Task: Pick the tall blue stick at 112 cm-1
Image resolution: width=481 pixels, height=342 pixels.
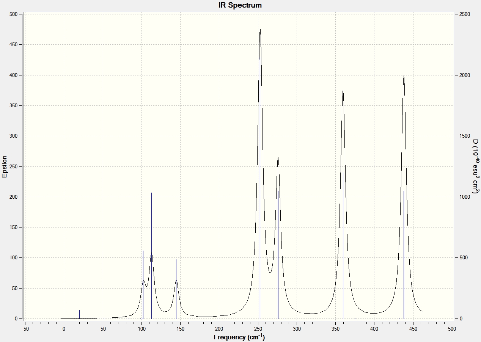Action: click(151, 256)
